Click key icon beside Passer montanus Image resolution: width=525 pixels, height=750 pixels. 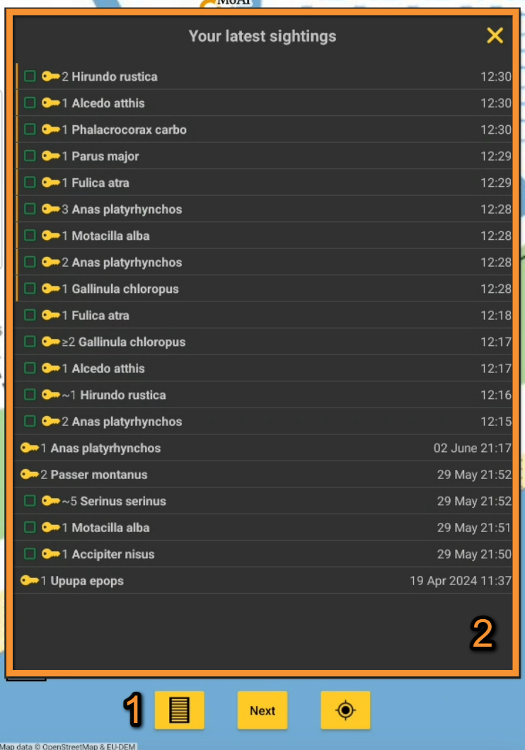(30, 475)
